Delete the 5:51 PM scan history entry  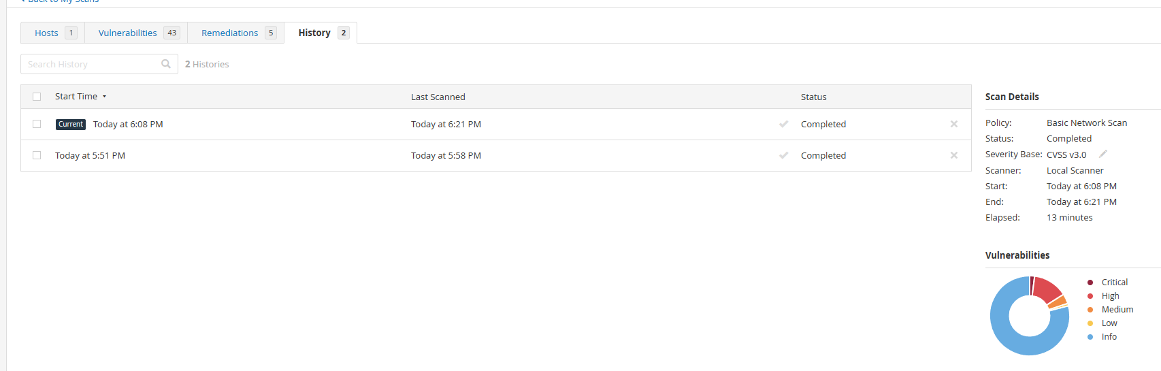click(x=954, y=155)
